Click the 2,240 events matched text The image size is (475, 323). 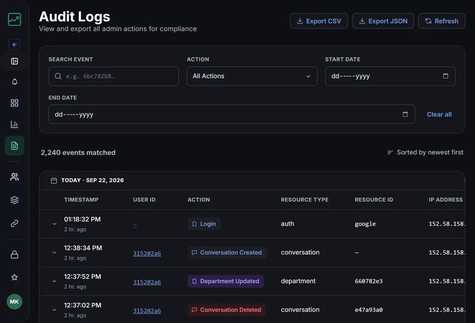[78, 153]
